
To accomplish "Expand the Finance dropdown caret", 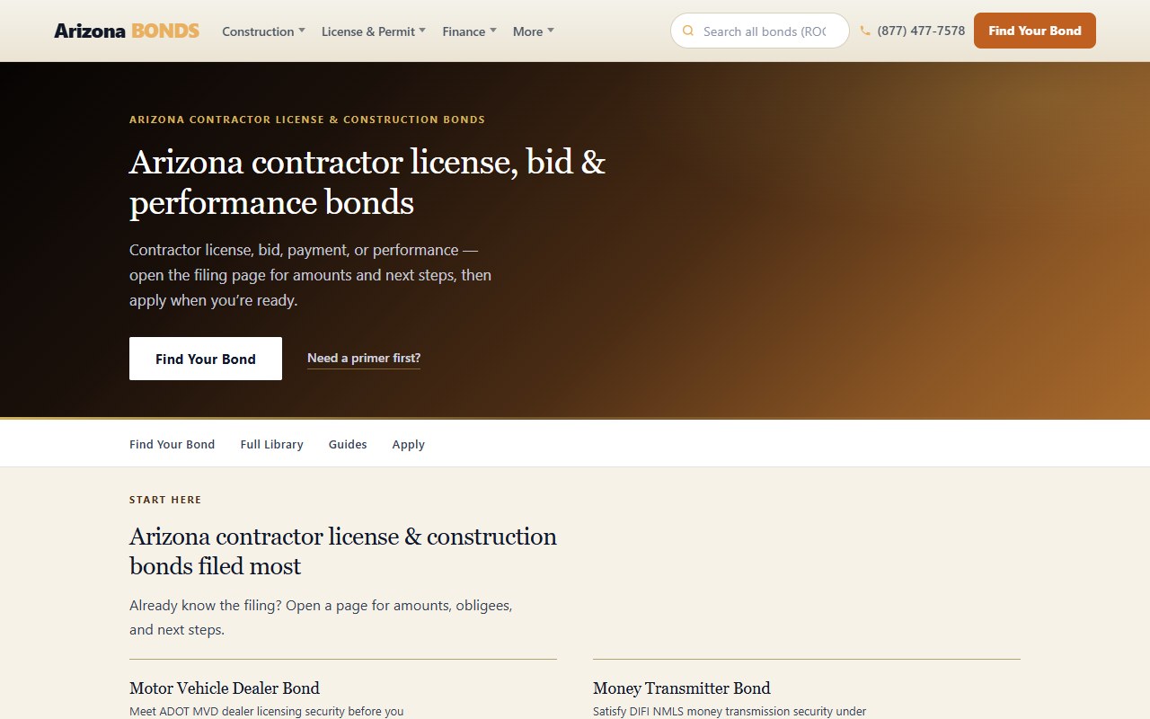I will point(493,31).
